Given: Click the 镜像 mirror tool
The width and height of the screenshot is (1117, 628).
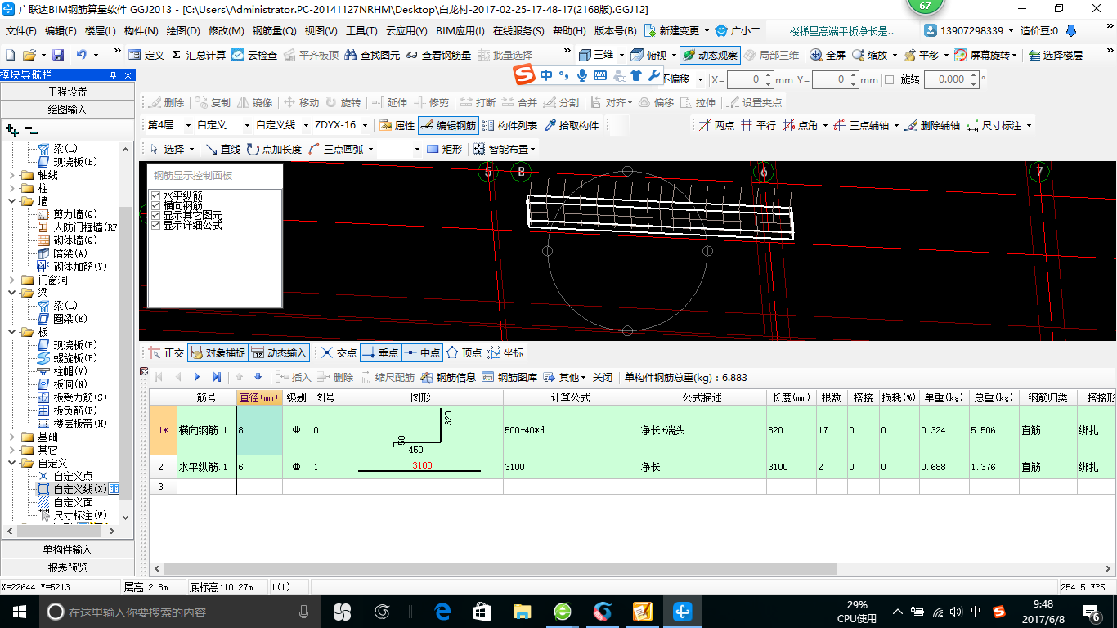Looking at the screenshot, I should [255, 102].
